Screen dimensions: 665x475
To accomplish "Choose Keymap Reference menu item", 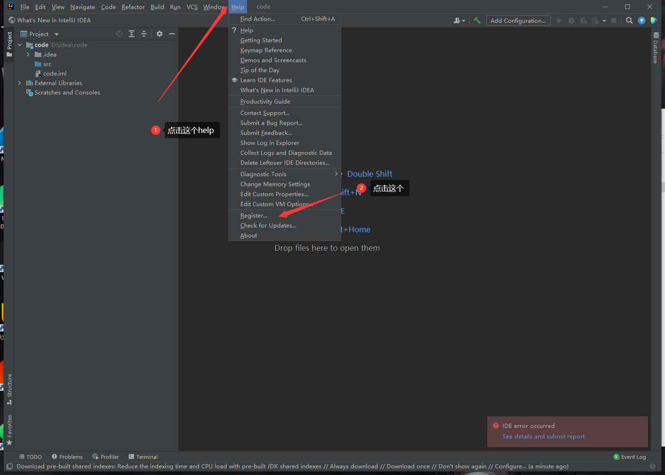I will (x=285, y=50).
